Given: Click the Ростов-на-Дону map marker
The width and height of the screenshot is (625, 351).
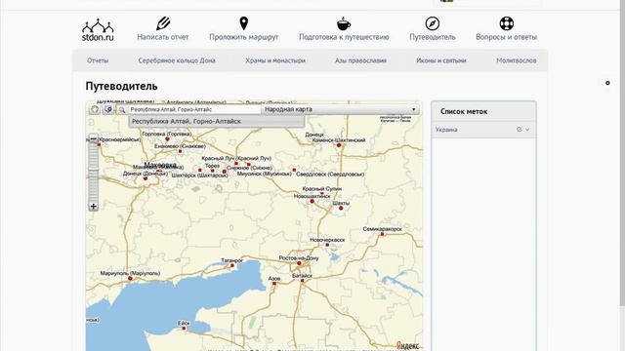Looking at the screenshot, I should (x=299, y=263).
